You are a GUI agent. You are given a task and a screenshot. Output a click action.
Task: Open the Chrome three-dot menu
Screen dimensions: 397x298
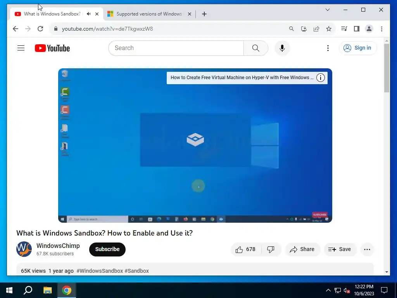click(381, 29)
